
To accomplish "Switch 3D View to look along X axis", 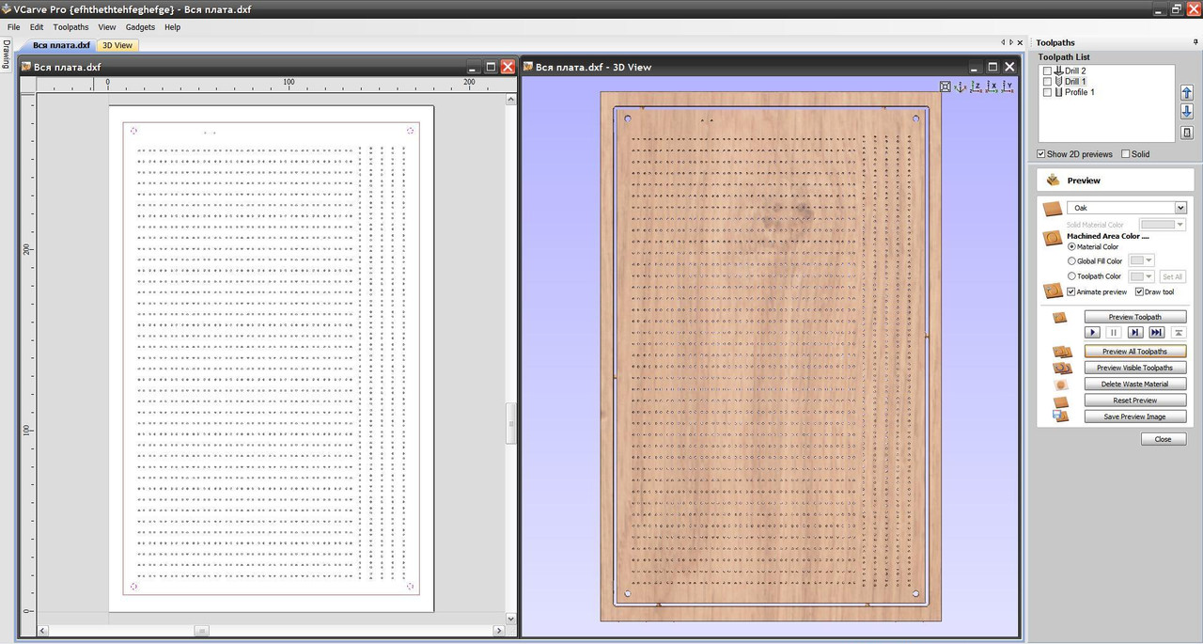I will (x=992, y=86).
